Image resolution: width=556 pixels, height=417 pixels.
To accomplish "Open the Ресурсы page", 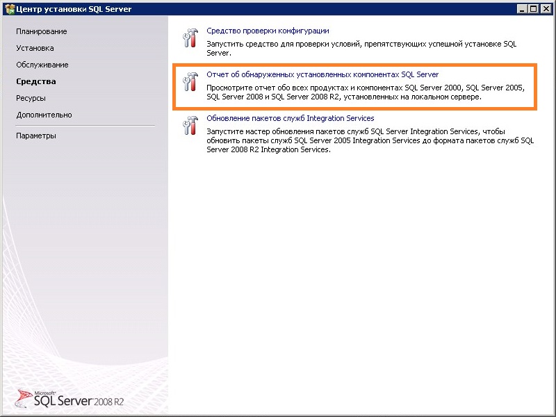I will click(31, 98).
